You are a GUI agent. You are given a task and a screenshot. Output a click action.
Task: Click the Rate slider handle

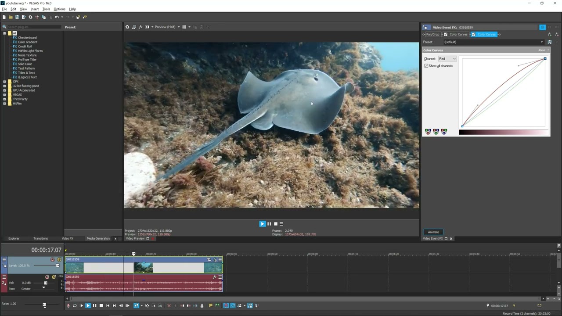[44, 305]
